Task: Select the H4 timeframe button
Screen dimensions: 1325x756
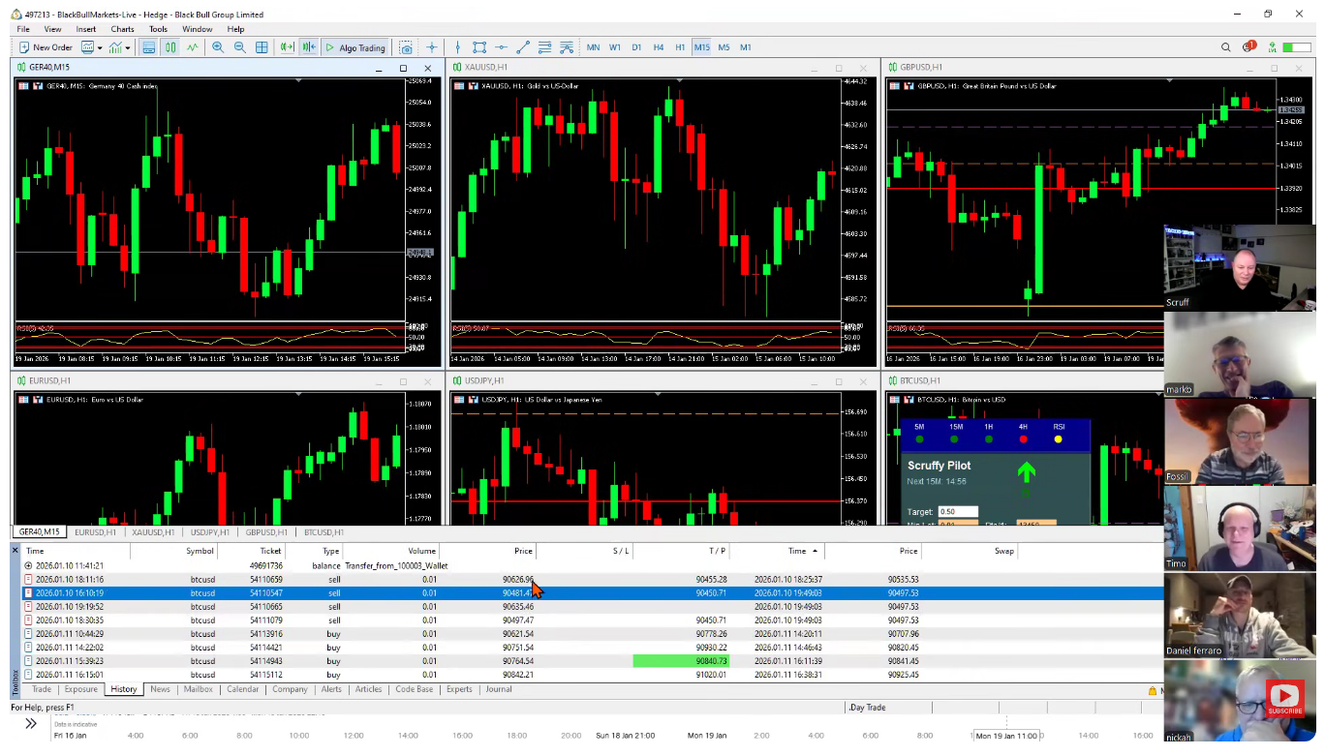Action: (659, 47)
